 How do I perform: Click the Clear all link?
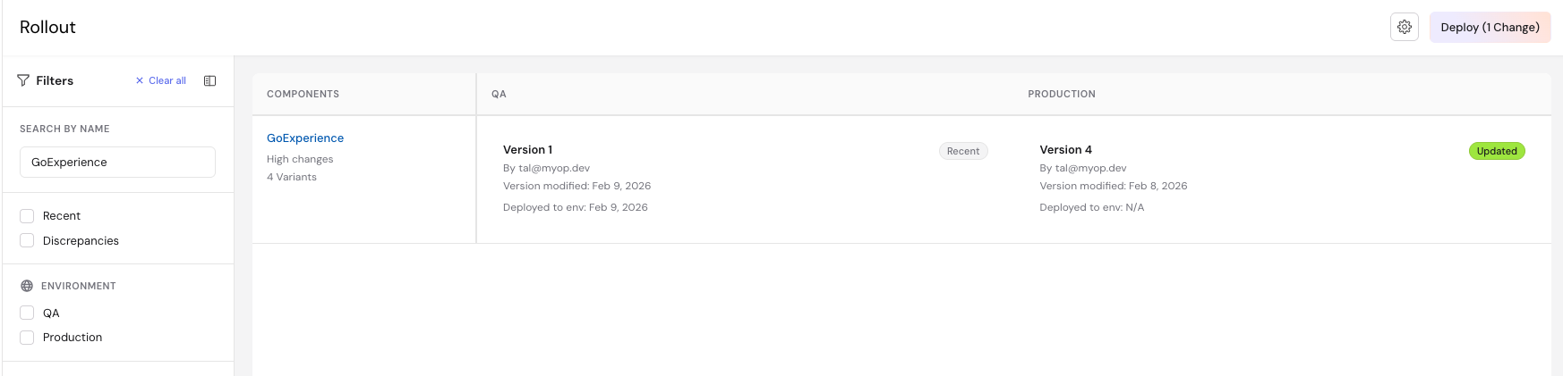pos(167,80)
